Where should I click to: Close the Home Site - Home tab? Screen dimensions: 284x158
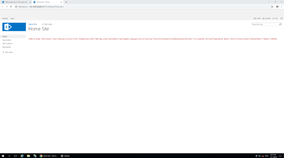[61, 2]
